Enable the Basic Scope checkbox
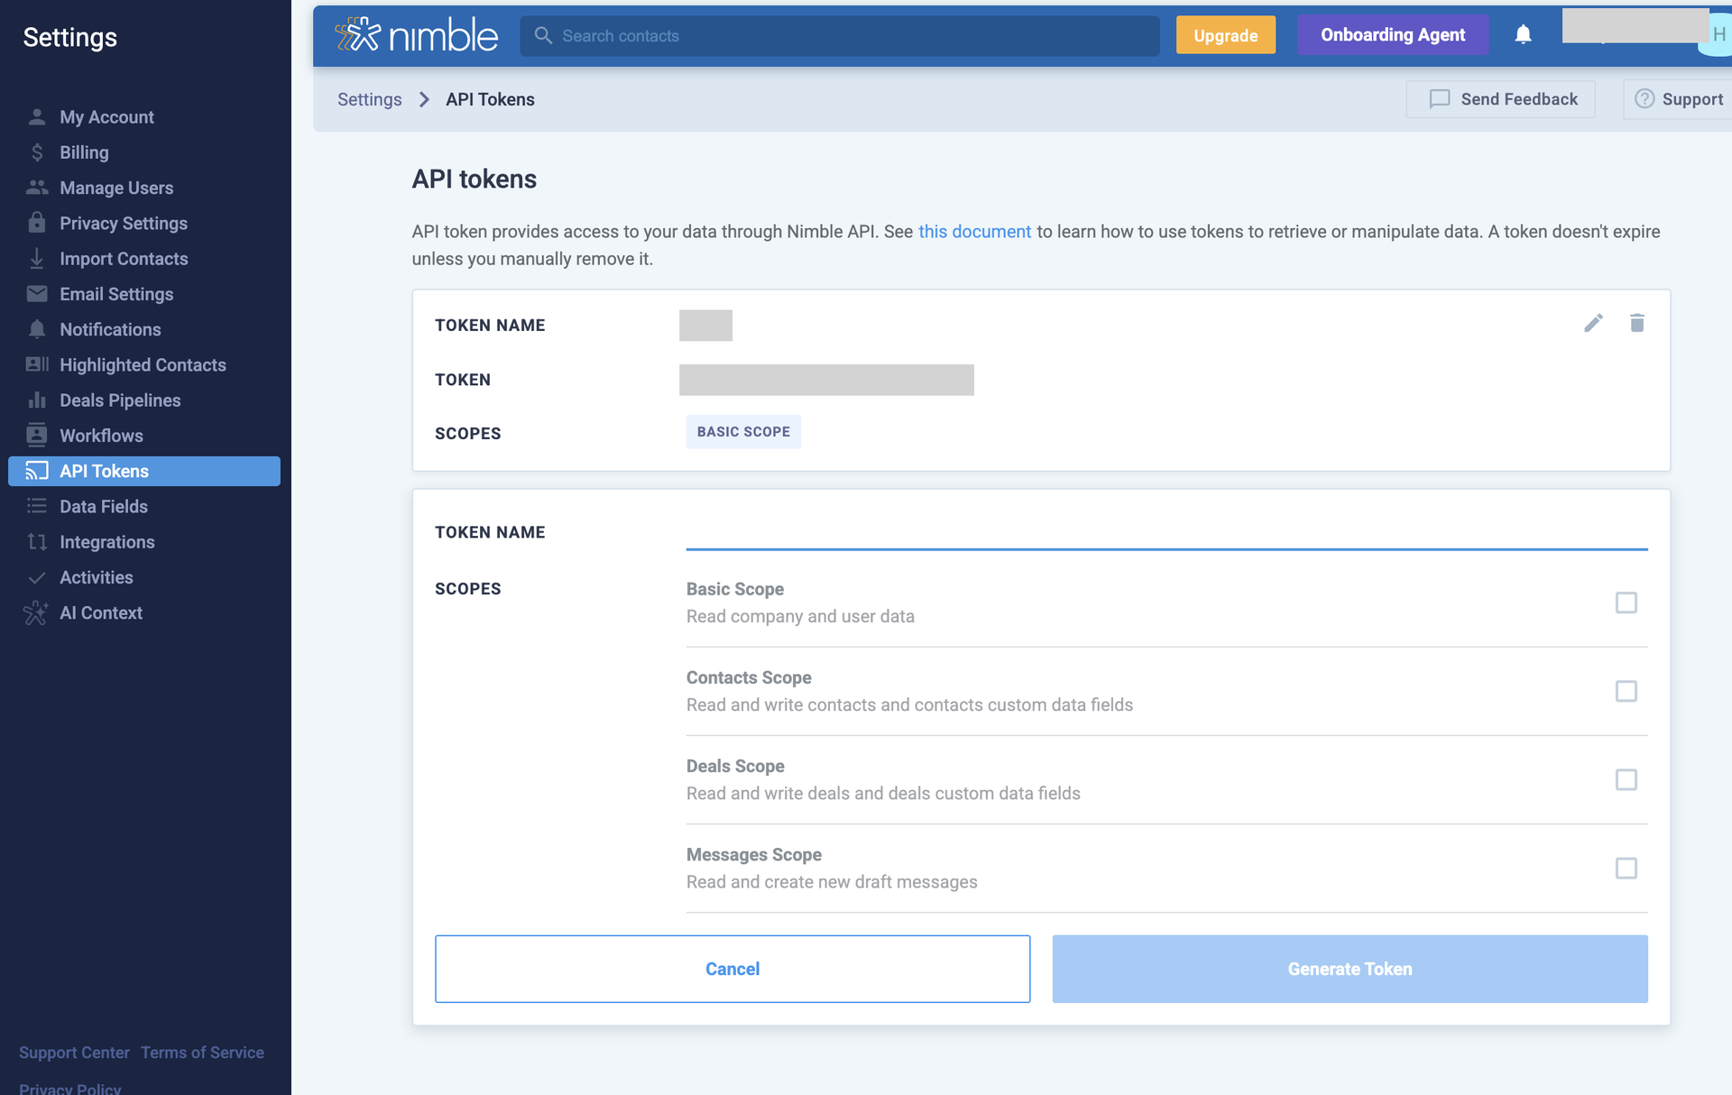The height and width of the screenshot is (1095, 1732). coord(1626,603)
